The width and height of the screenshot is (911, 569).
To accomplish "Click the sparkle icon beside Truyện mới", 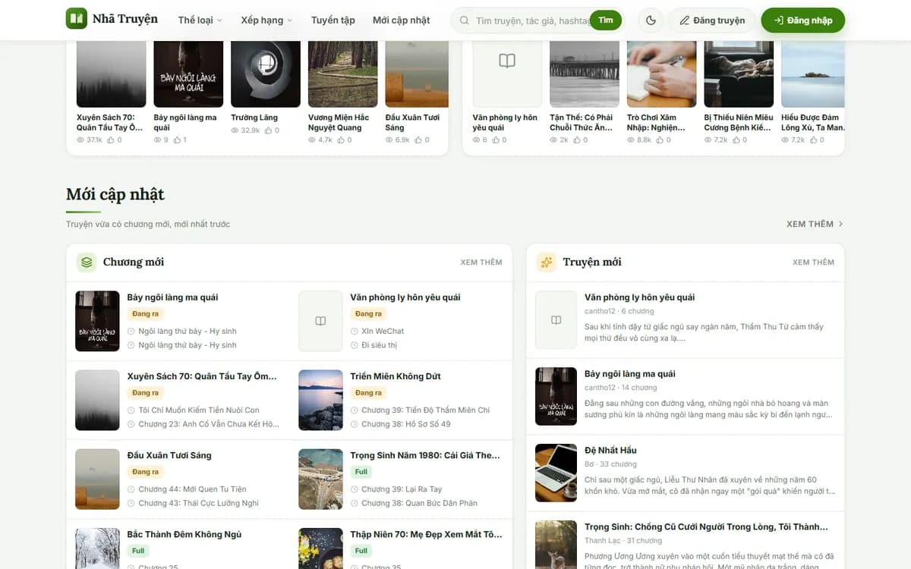I will point(546,262).
